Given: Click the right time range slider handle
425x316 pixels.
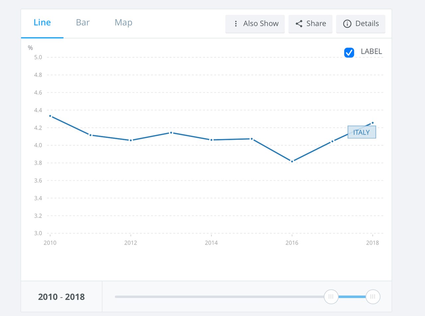Looking at the screenshot, I should point(373,297).
